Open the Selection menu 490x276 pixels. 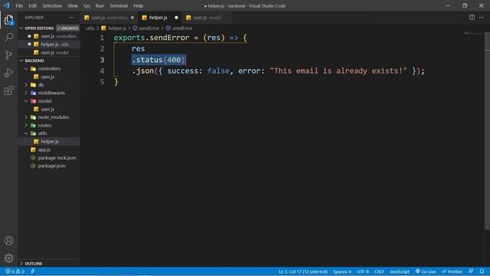pos(52,5)
